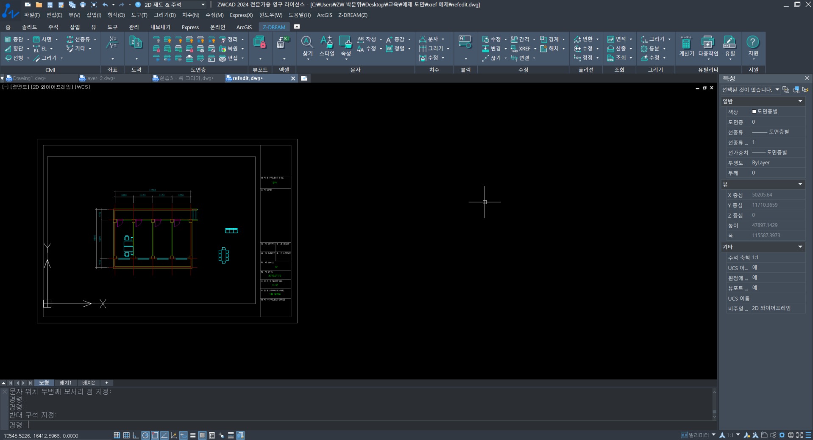
Task: Close the refedit.dwg document tab
Action: (x=293, y=78)
